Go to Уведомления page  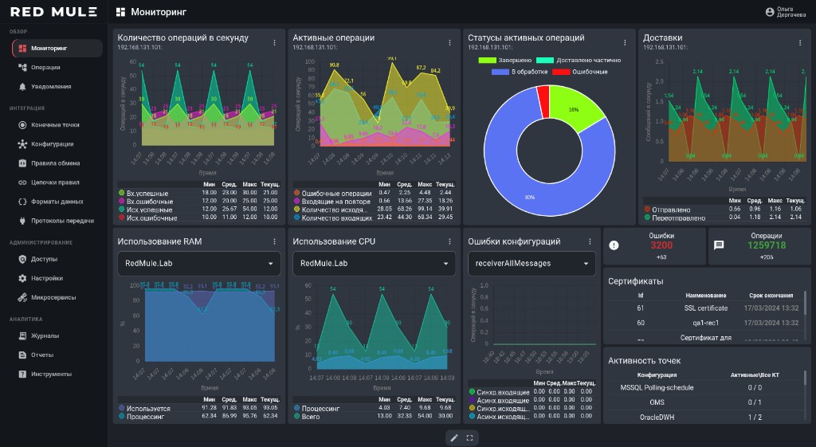pyautogui.click(x=57, y=86)
